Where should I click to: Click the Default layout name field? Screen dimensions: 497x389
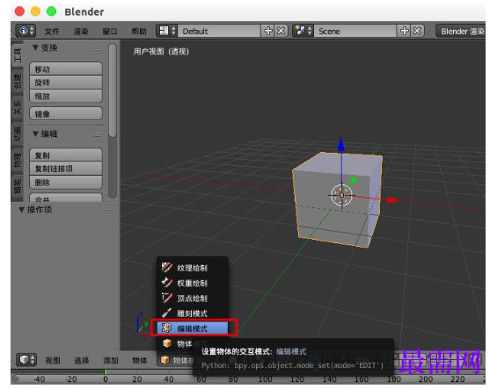coord(219,31)
